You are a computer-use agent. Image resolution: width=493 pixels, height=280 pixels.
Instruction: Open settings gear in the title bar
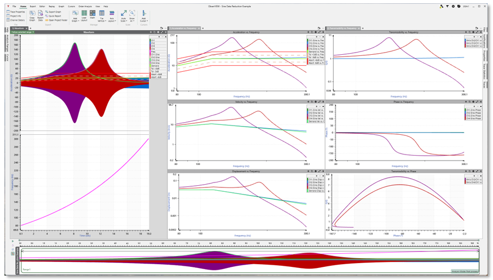(453, 6)
